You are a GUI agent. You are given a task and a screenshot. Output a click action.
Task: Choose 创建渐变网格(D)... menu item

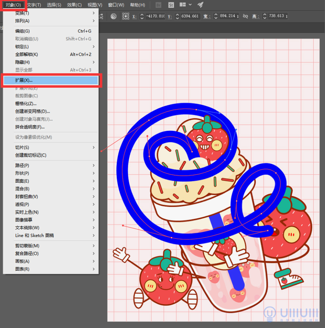pos(51,111)
